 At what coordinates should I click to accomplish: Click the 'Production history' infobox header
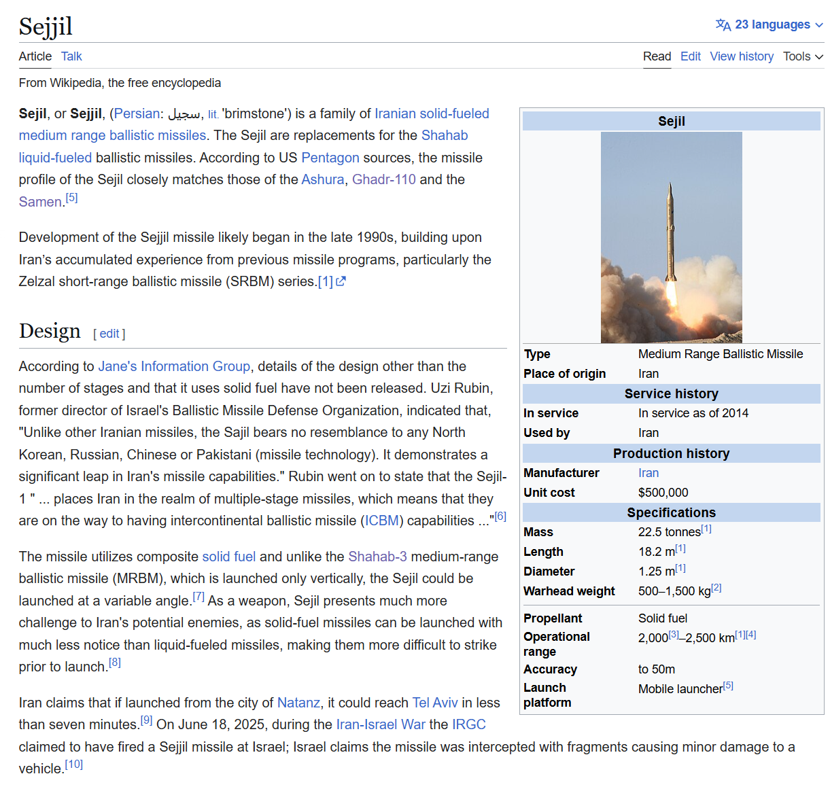672,453
